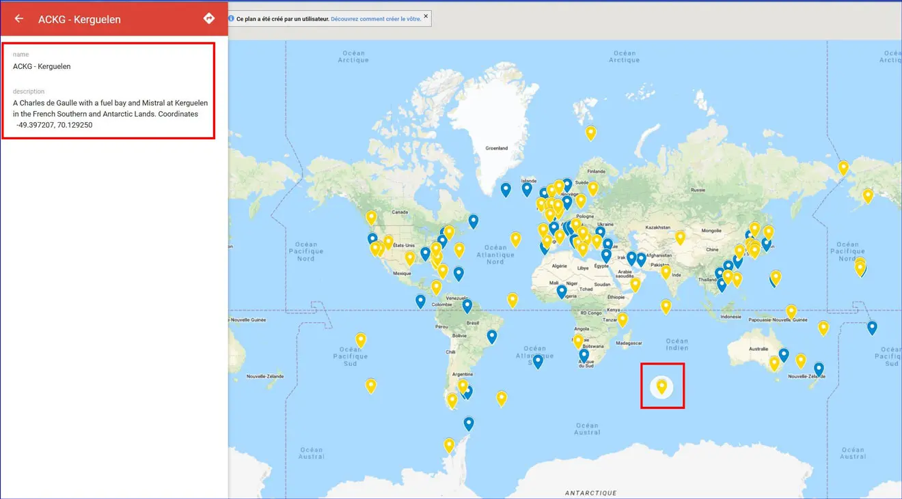The image size is (902, 499).
Task: Select yellow pin above the Mexique label
Action: pyautogui.click(x=410, y=258)
